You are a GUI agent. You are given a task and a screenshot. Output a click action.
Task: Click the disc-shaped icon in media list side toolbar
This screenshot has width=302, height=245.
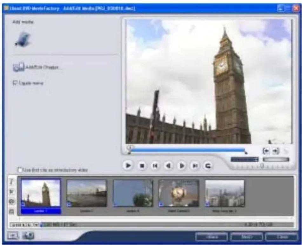[x=11, y=201]
